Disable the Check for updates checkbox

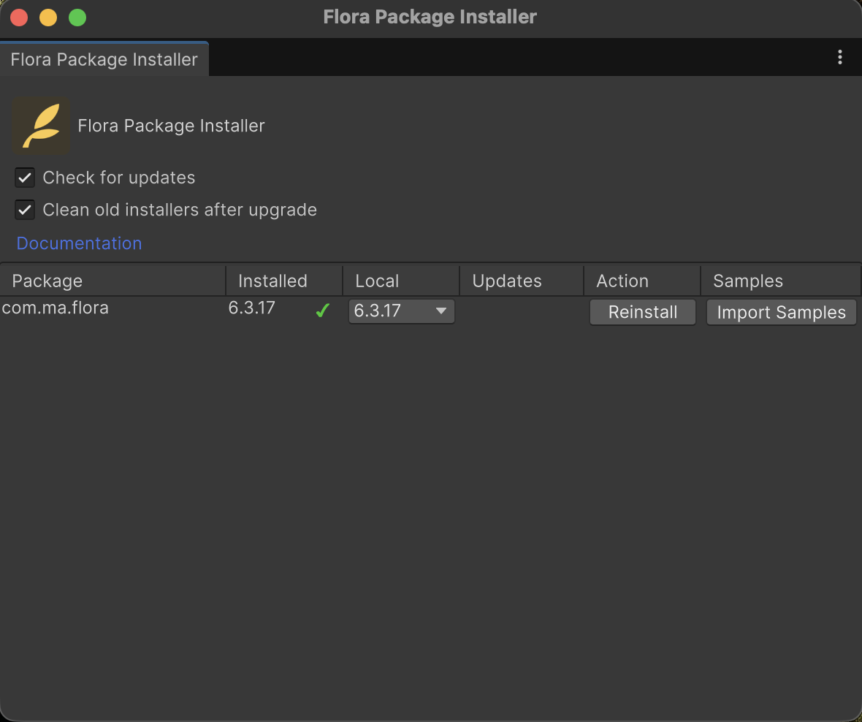(25, 178)
